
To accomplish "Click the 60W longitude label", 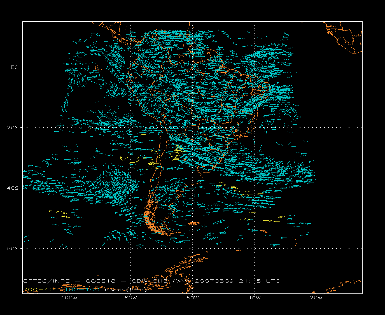I will coord(193,298).
